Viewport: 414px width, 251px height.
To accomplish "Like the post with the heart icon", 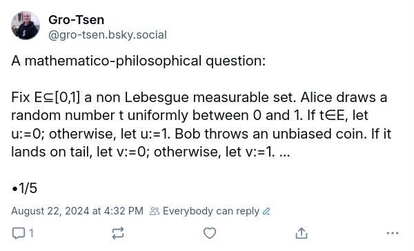I will (210, 233).
